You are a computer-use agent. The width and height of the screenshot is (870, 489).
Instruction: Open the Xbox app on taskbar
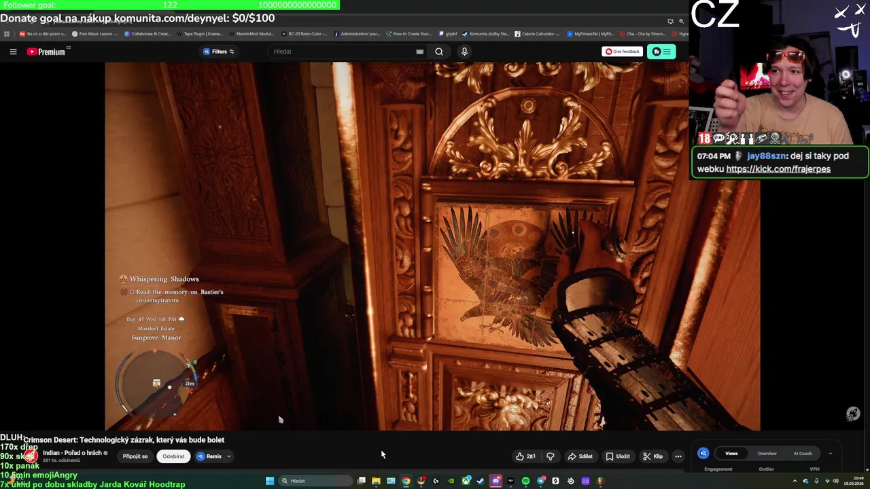tap(466, 481)
